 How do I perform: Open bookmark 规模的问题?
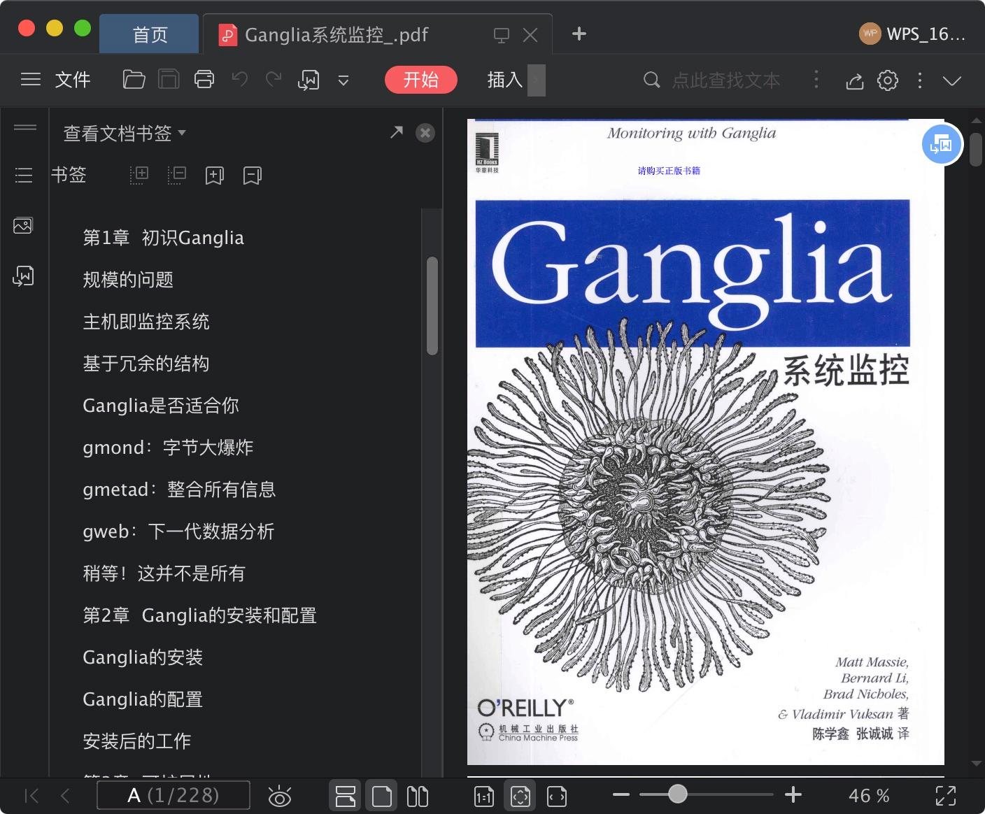tap(128, 280)
